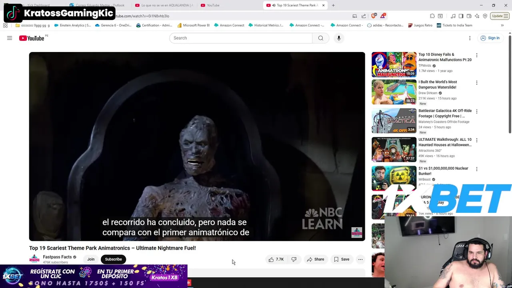Open options for Dangerous Waterslide video

[x=476, y=83]
